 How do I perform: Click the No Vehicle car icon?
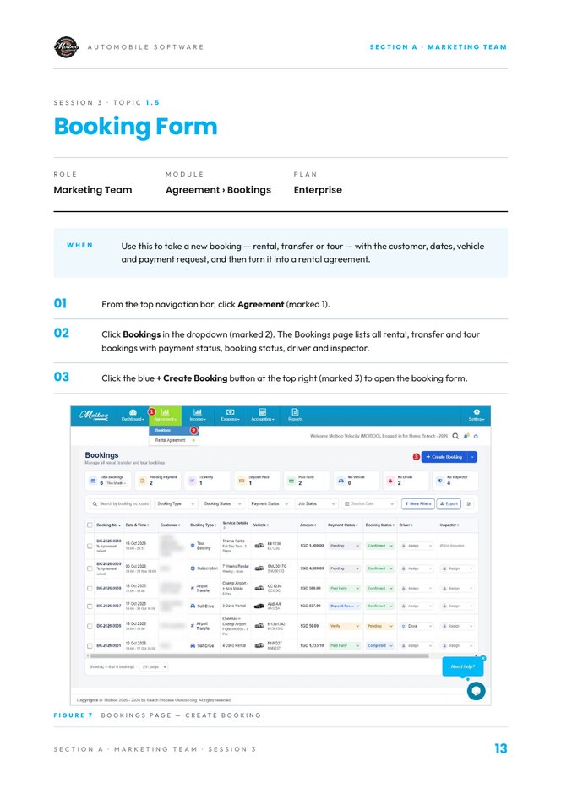coord(340,481)
